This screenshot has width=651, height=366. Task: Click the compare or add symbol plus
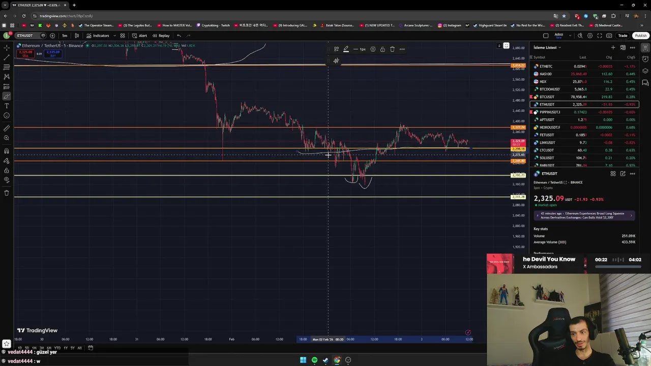(x=52, y=36)
